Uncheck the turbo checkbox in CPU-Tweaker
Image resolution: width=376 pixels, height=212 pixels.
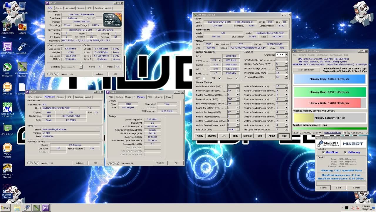coord(237,78)
